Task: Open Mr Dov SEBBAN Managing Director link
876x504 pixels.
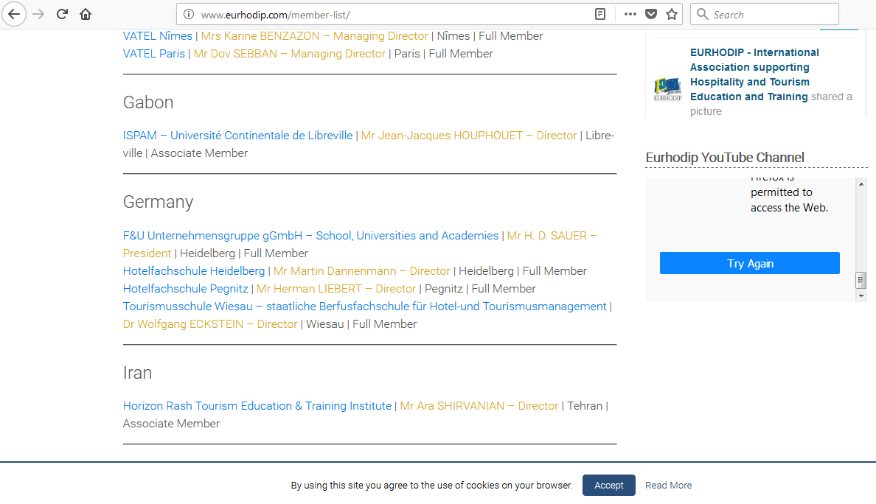Action: (289, 54)
